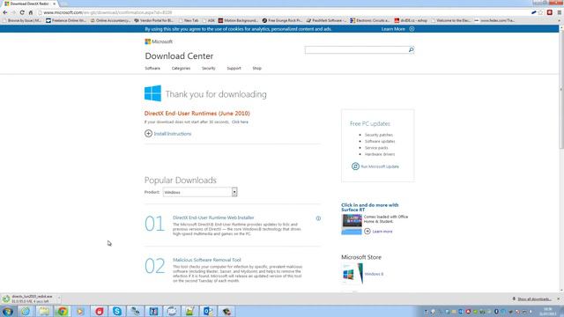Click the Run Microsoft Update link
This screenshot has height=317, width=564.
click(x=380, y=166)
